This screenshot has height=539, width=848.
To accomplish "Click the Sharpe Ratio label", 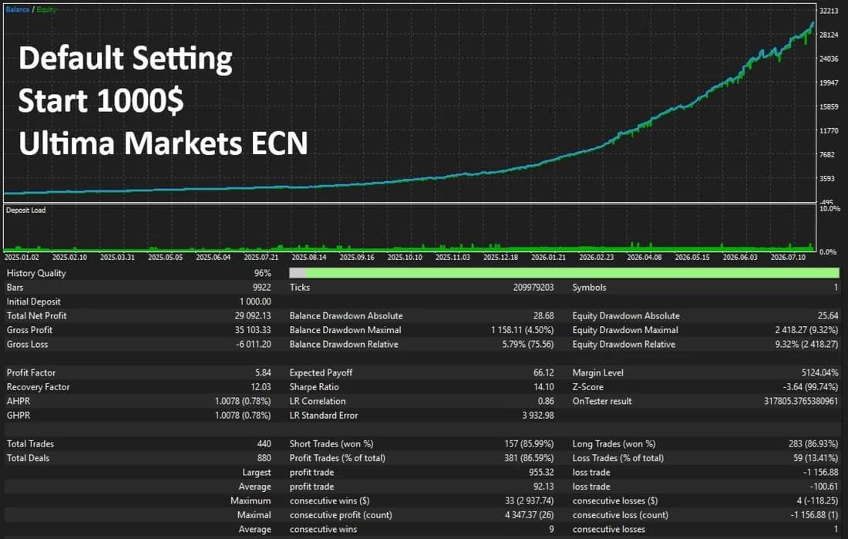I will pyautogui.click(x=315, y=387).
